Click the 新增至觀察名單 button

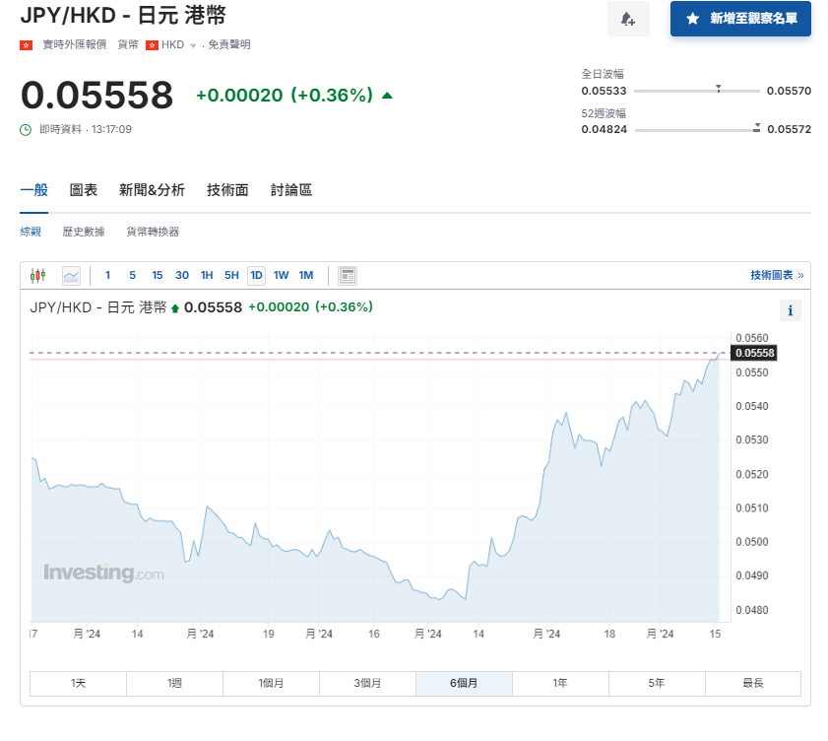[x=740, y=19]
